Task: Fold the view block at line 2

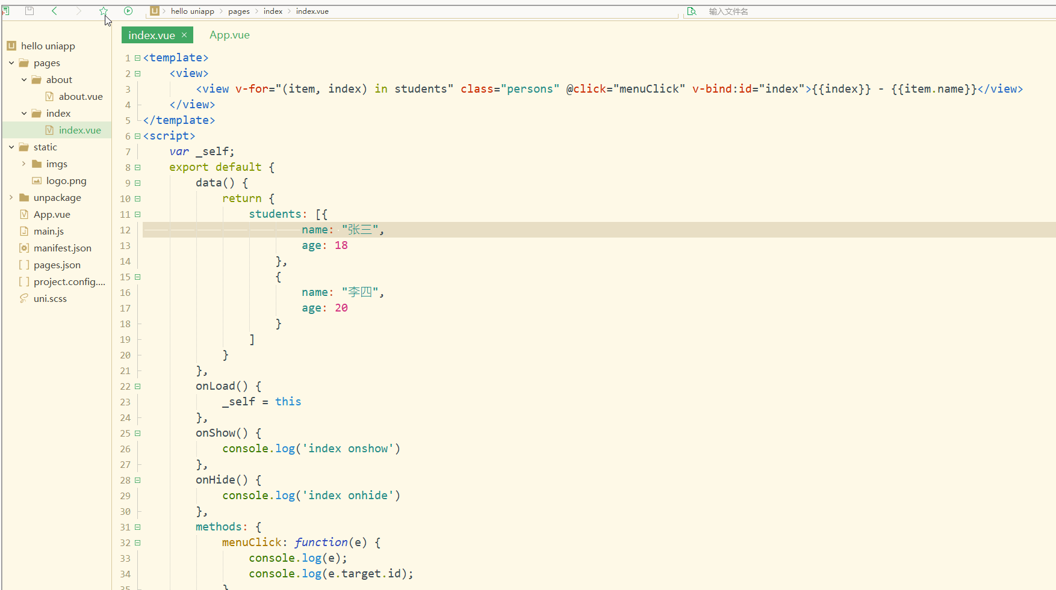Action: point(137,73)
